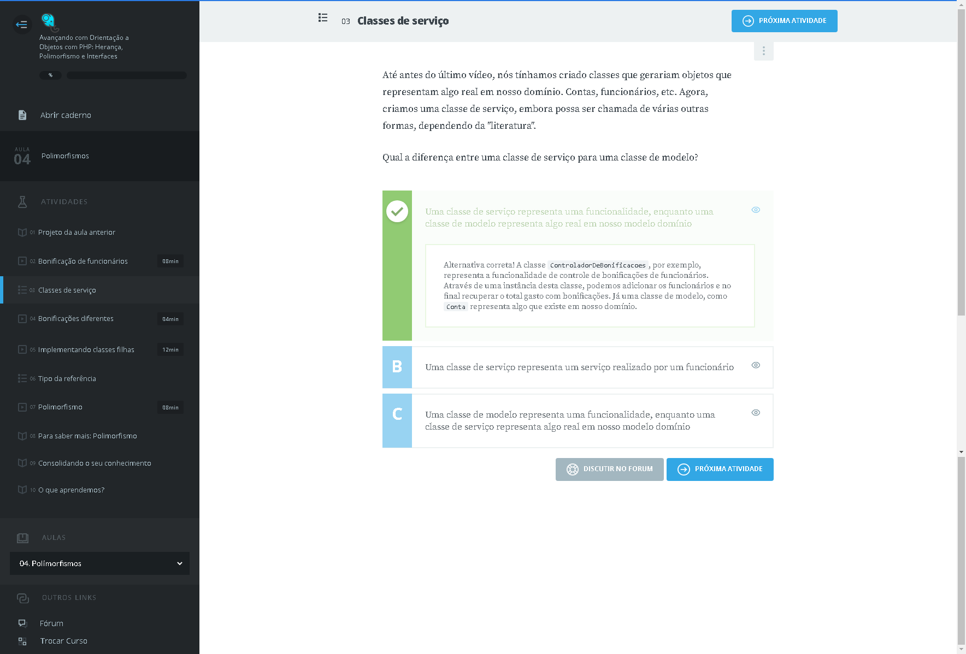Image resolution: width=966 pixels, height=654 pixels.
Task: Click the lifebuoy icon on Discutir no Forum
Action: click(x=572, y=469)
